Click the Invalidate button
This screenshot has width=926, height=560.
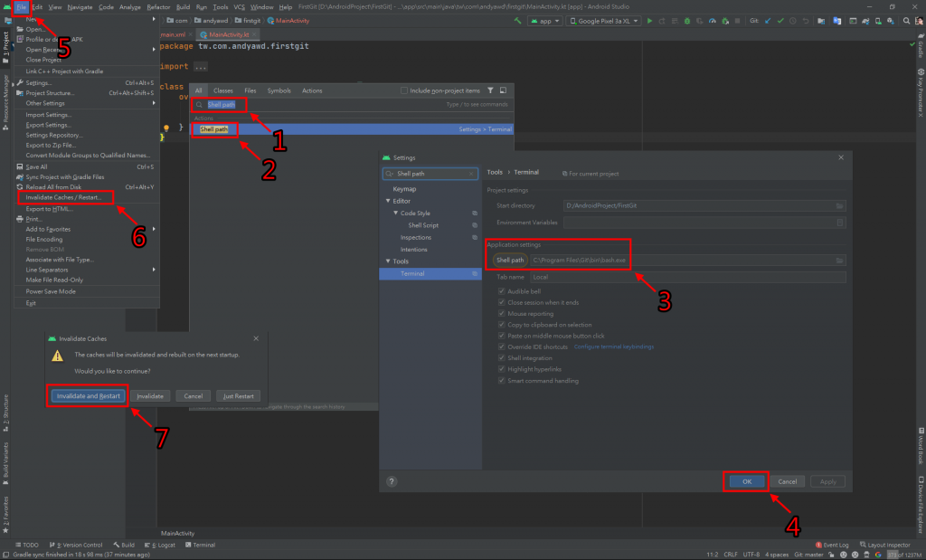150,395
